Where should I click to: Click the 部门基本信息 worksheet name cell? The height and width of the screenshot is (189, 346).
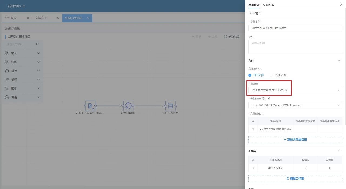click(275, 168)
